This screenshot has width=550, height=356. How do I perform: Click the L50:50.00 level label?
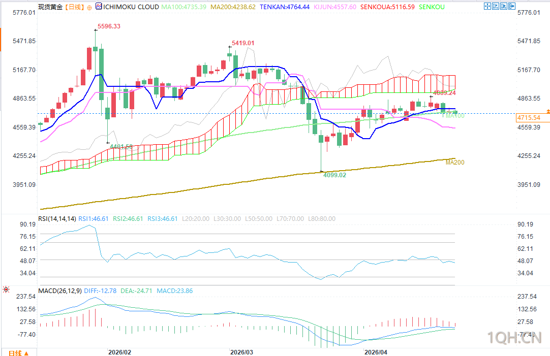(x=259, y=219)
